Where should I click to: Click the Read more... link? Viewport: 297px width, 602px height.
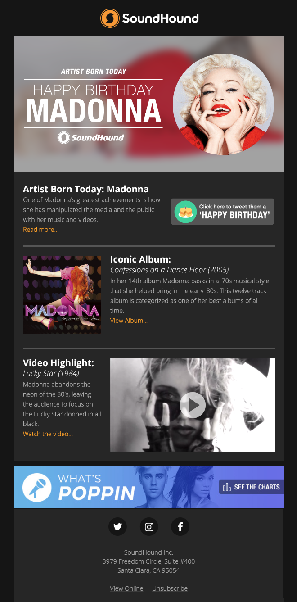tap(40, 230)
